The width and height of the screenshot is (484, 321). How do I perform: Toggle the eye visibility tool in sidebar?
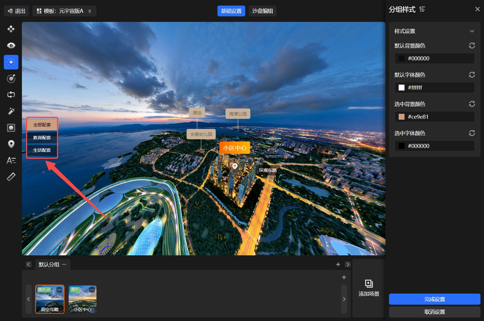coord(11,46)
